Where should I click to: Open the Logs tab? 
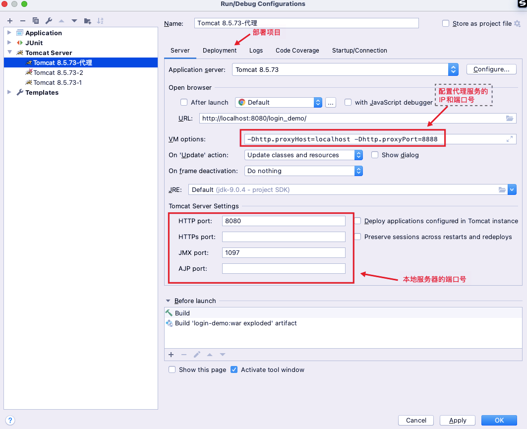256,51
